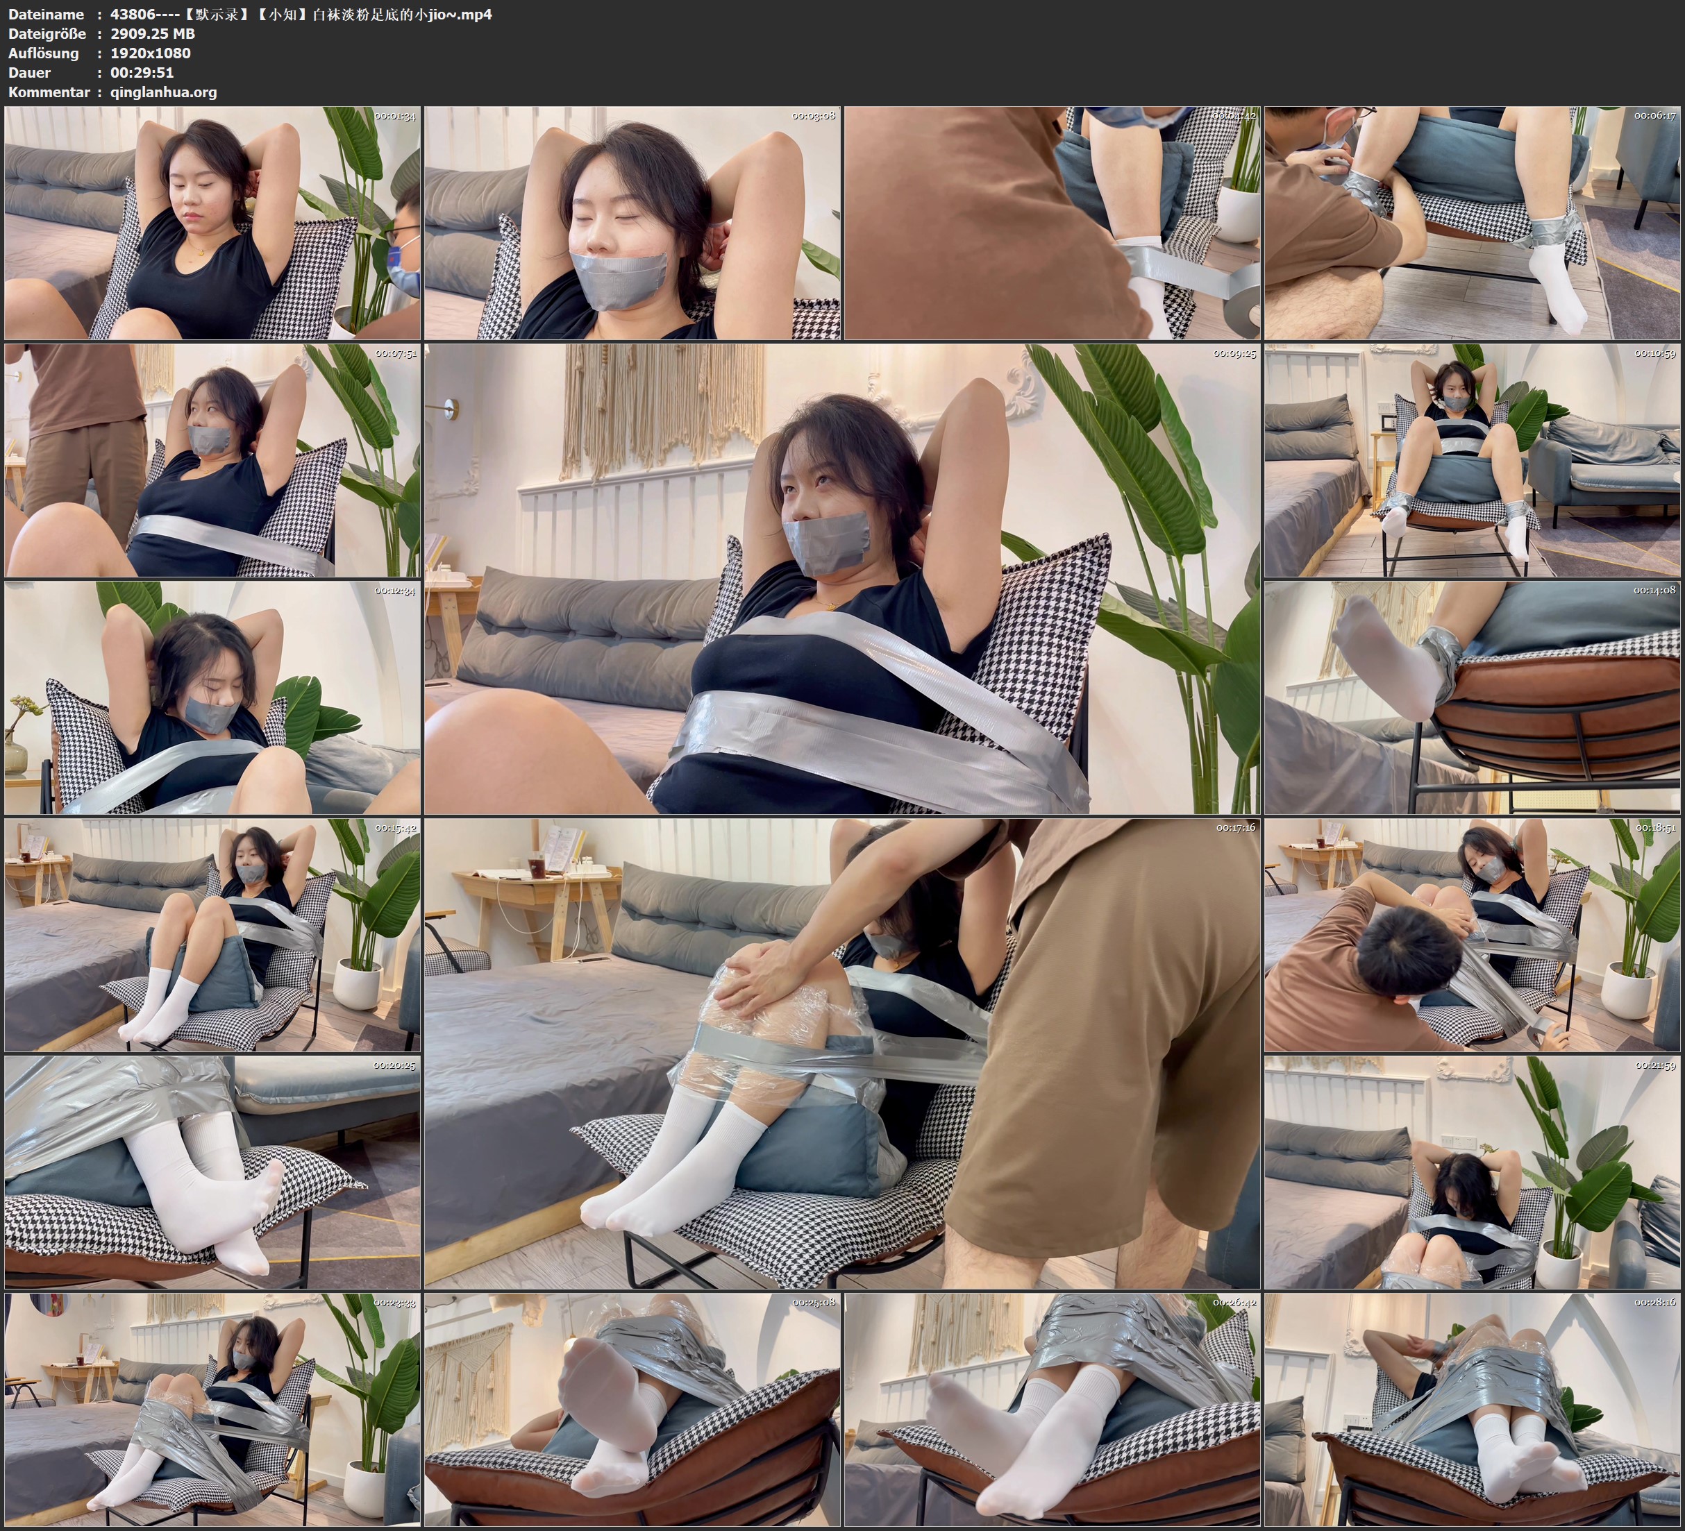This screenshot has height=1531, width=1685.
Task: Open the thumbnail timestamped 00:07:51
Action: tap(212, 460)
